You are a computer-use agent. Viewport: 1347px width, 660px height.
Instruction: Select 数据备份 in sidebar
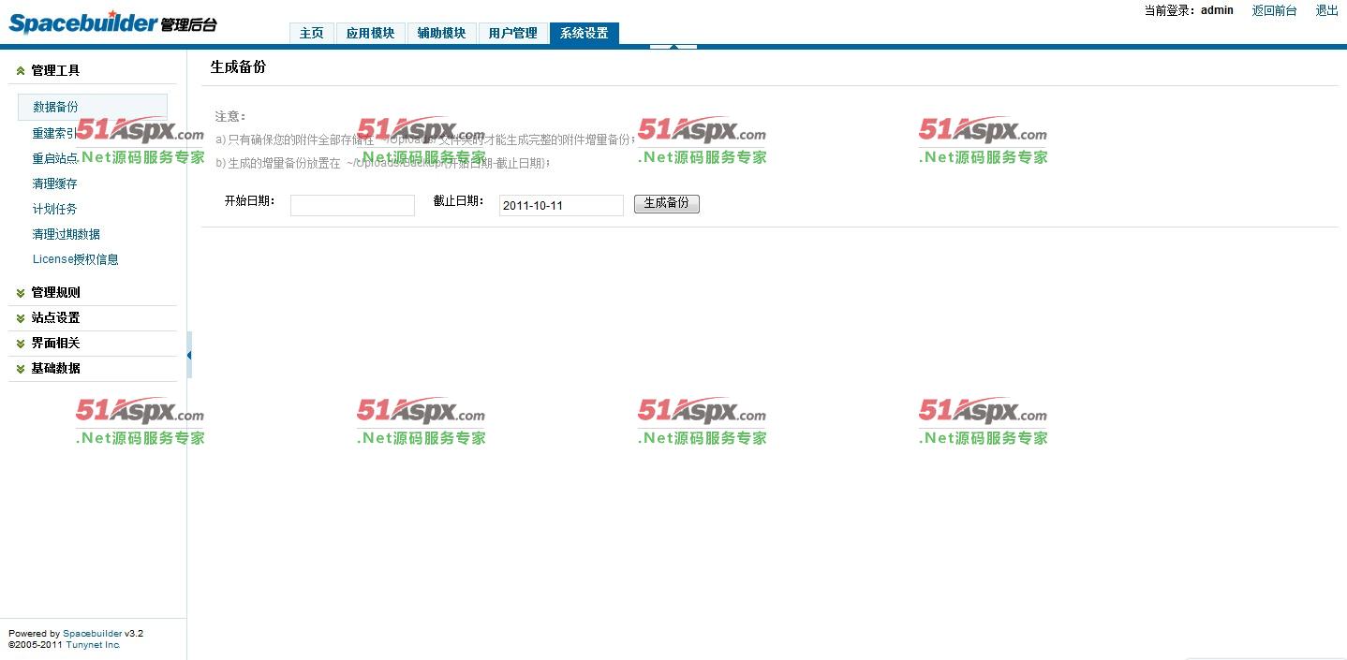click(x=93, y=107)
